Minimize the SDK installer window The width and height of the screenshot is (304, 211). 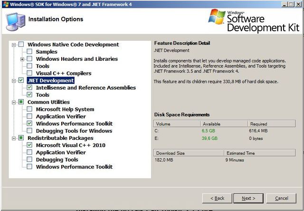click(285, 4)
